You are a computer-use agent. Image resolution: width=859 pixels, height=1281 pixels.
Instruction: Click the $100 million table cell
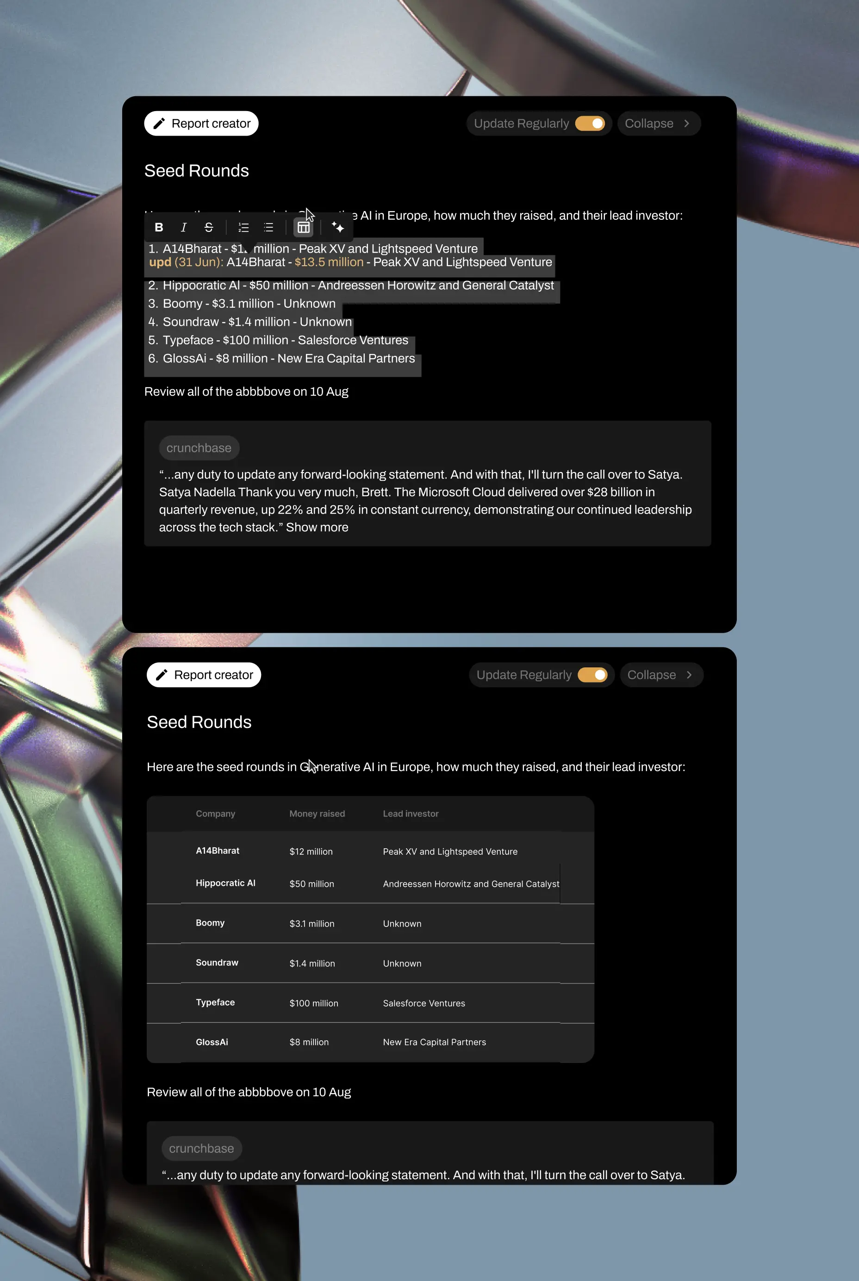[314, 1003]
